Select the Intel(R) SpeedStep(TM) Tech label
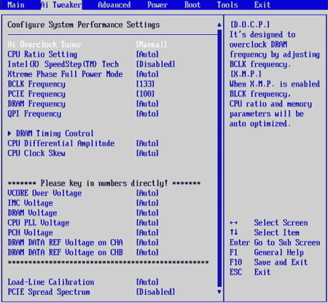This screenshot has height=303, width=328. tap(63, 64)
